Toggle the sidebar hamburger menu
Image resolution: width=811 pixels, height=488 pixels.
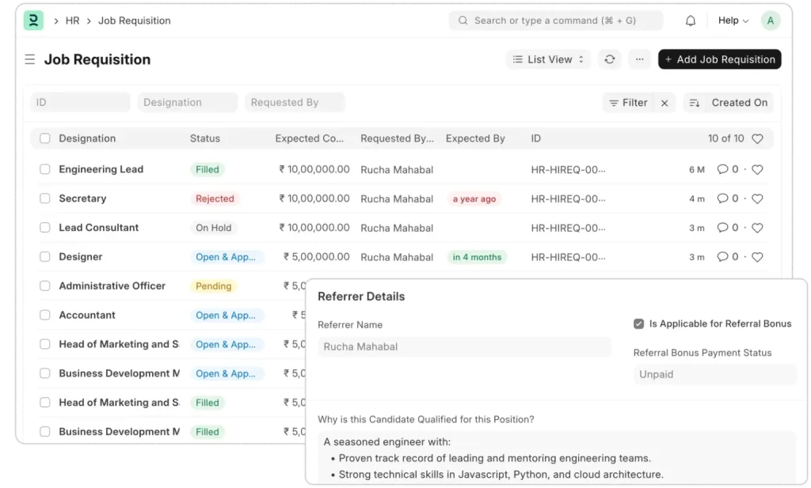coord(30,59)
